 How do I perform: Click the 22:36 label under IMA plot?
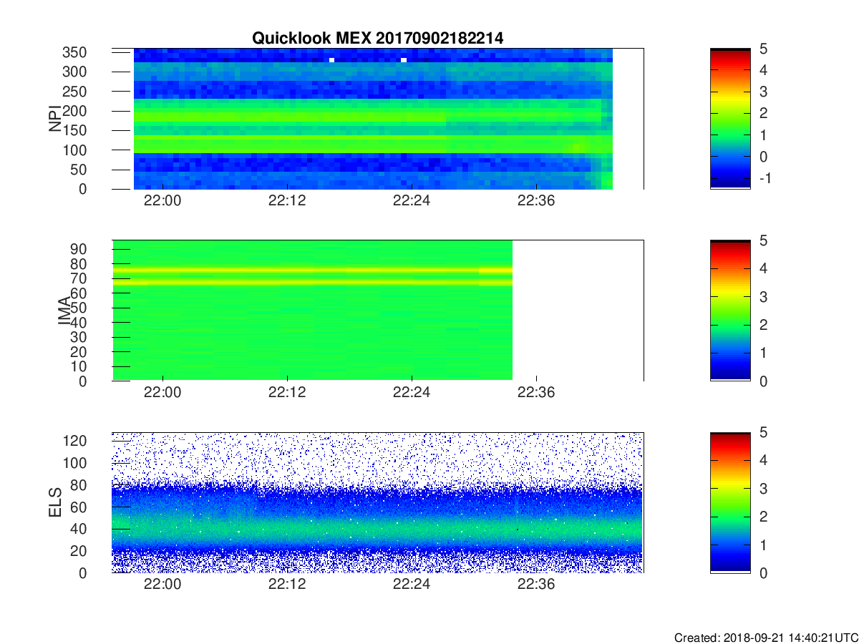(x=536, y=393)
